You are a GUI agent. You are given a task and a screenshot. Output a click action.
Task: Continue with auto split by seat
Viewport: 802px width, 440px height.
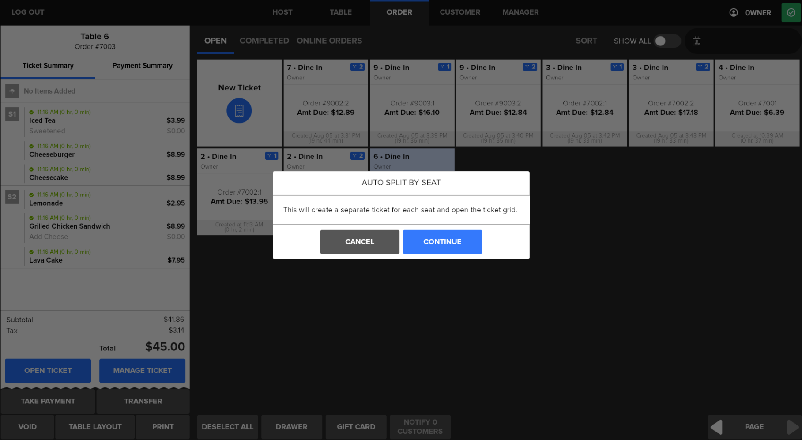[x=442, y=242]
